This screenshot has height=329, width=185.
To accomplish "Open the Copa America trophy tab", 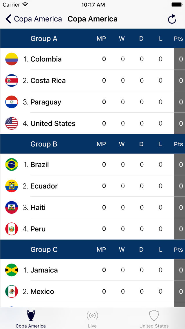I will (x=31, y=318).
